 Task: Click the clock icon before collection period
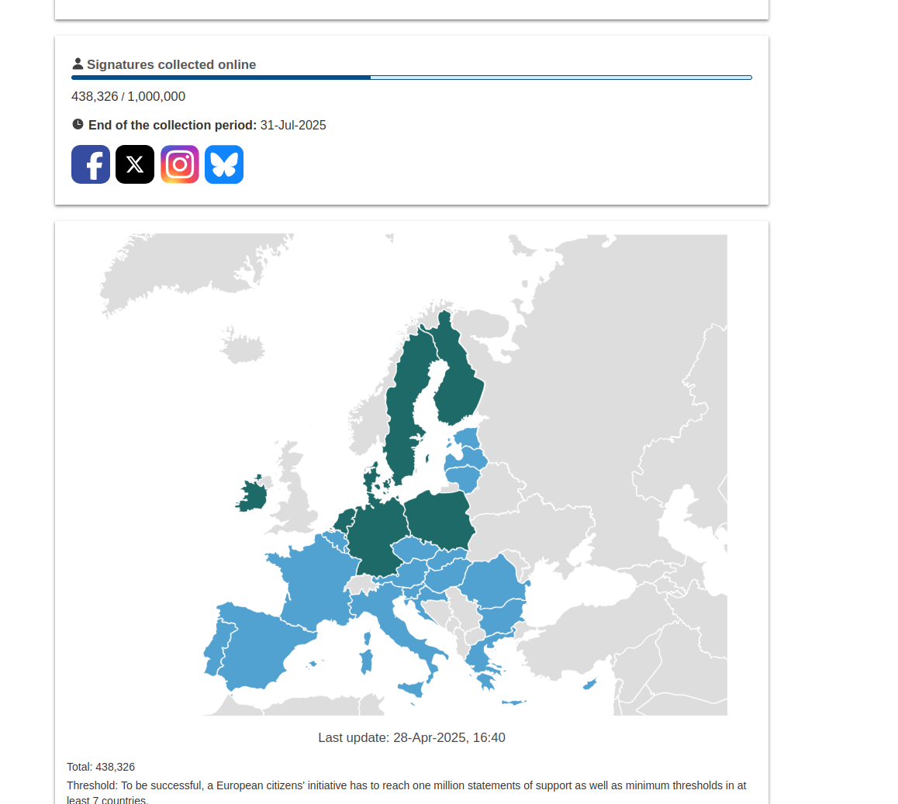78,125
